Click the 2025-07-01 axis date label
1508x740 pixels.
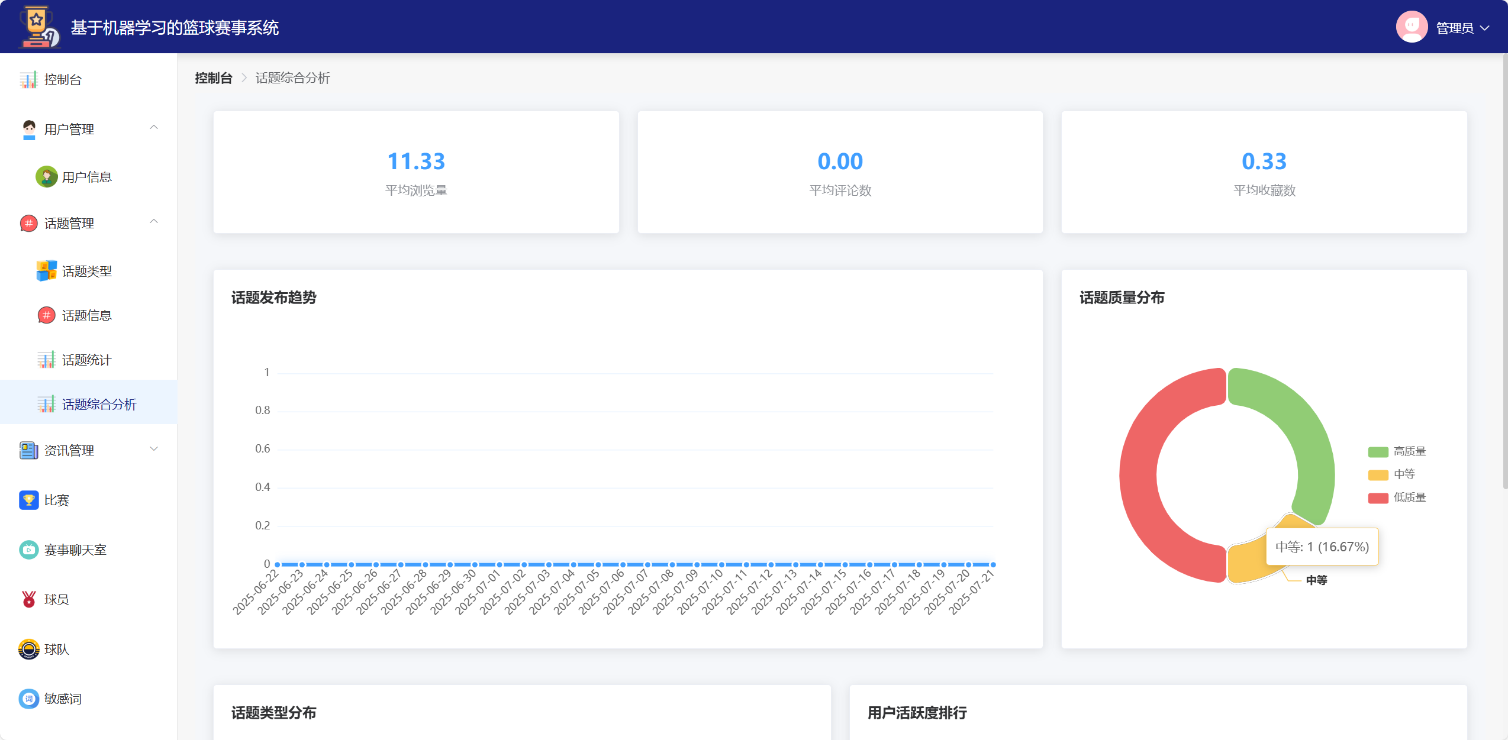point(478,592)
